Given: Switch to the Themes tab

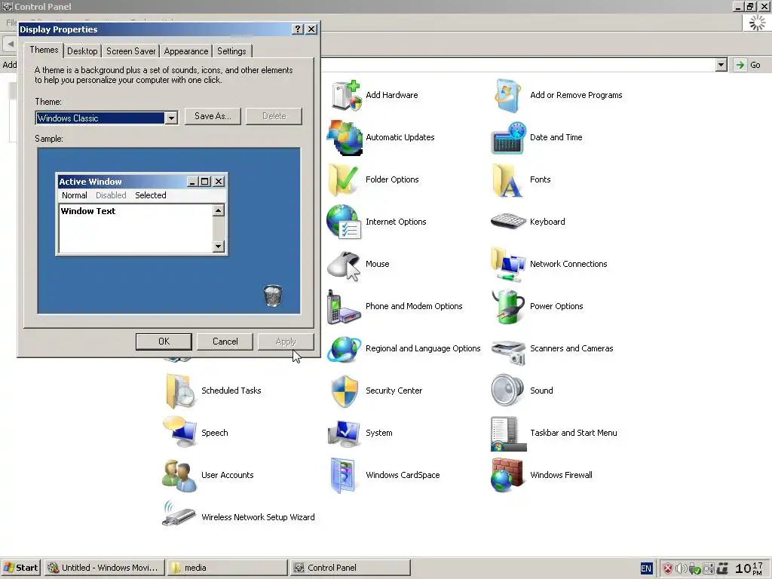Looking at the screenshot, I should [x=44, y=50].
